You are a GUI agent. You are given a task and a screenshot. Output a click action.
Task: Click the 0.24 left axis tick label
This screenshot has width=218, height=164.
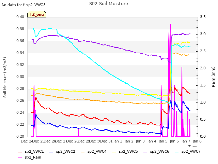pos(20,113)
